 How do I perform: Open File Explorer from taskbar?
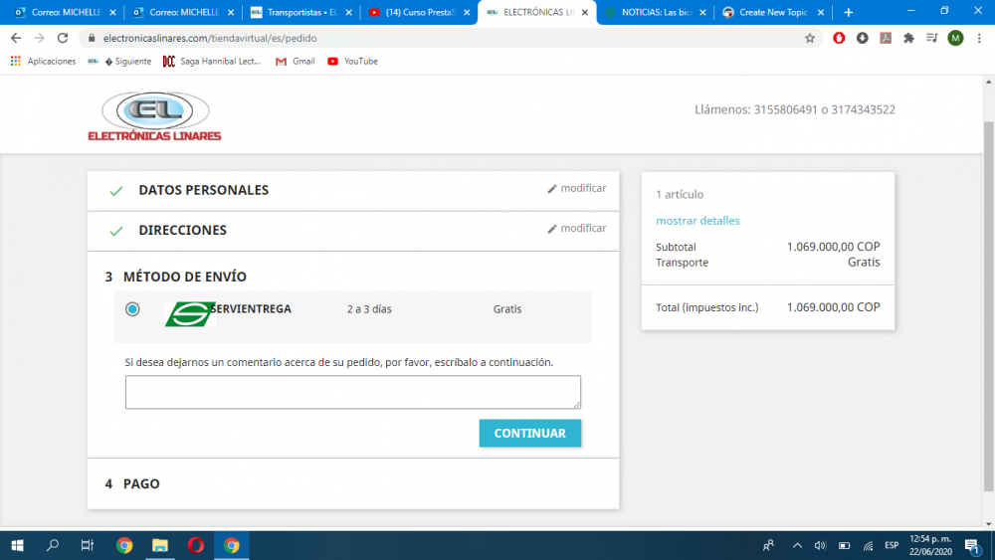pyautogui.click(x=160, y=545)
